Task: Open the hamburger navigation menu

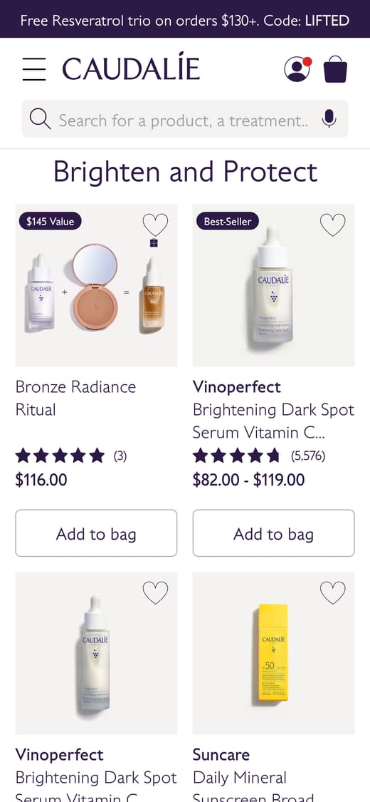Action: (34, 69)
